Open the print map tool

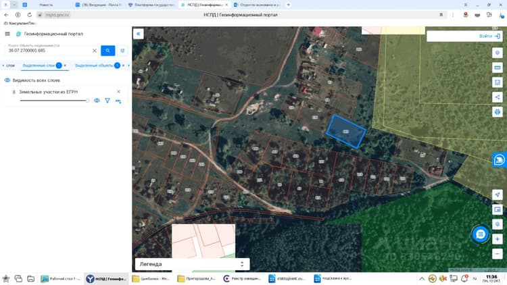click(x=498, y=112)
